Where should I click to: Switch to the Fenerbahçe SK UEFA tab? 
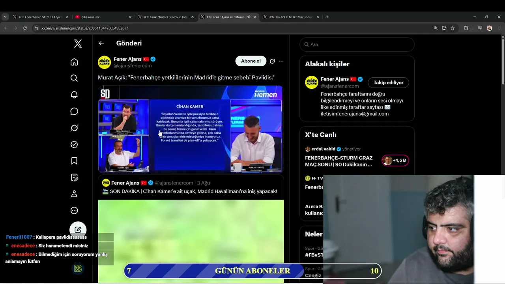[41, 17]
